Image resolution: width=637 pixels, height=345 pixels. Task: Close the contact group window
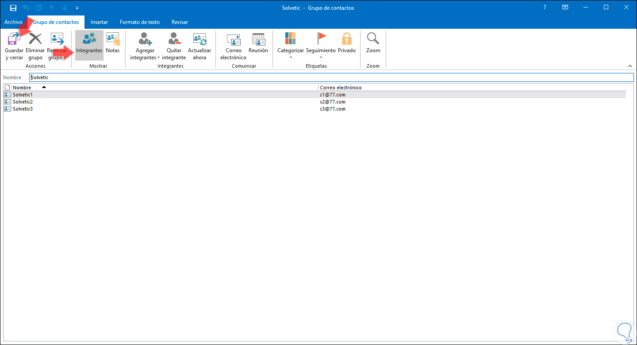pos(626,8)
